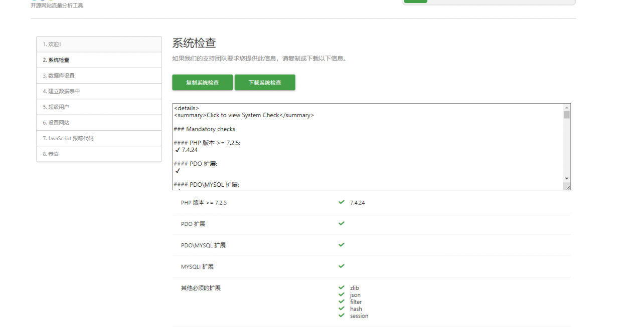Click the green check for PDO\MYSQL row
Viewport: 642px width, 327px height.
tap(342, 245)
